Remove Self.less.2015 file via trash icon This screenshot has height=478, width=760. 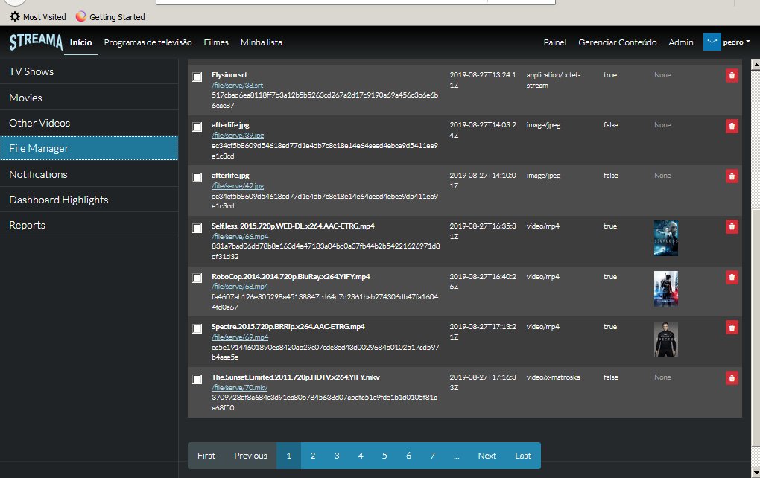731,227
